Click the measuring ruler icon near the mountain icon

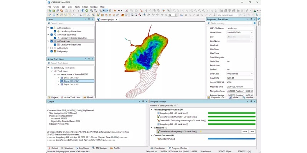click(247, 11)
